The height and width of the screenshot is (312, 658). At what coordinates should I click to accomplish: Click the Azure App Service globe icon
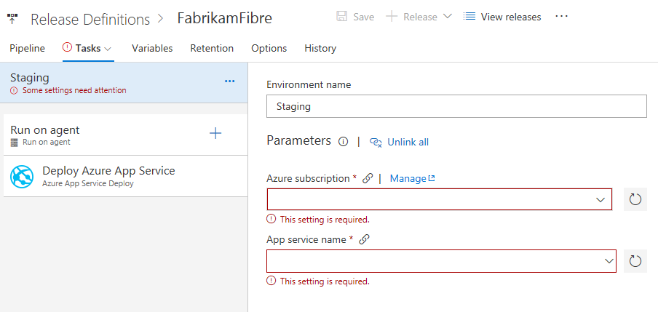(22, 176)
